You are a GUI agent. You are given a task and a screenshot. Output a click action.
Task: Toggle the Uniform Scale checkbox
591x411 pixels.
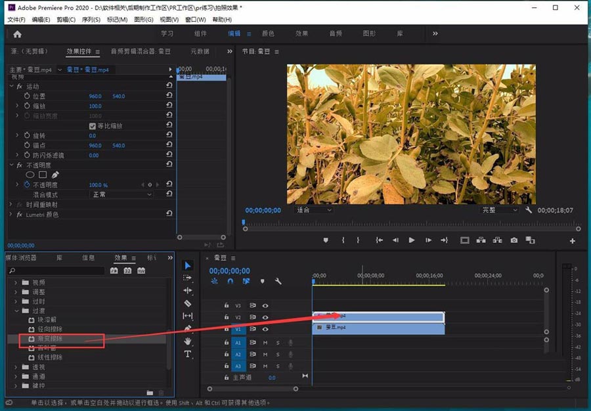click(93, 126)
